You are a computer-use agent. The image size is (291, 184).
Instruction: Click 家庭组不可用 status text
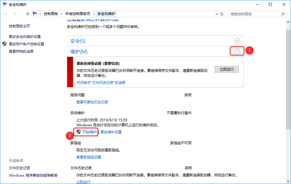point(181,143)
